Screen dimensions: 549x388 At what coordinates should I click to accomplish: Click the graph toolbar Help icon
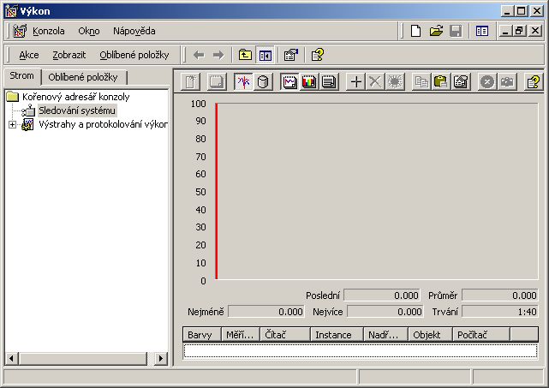pyautogui.click(x=534, y=82)
